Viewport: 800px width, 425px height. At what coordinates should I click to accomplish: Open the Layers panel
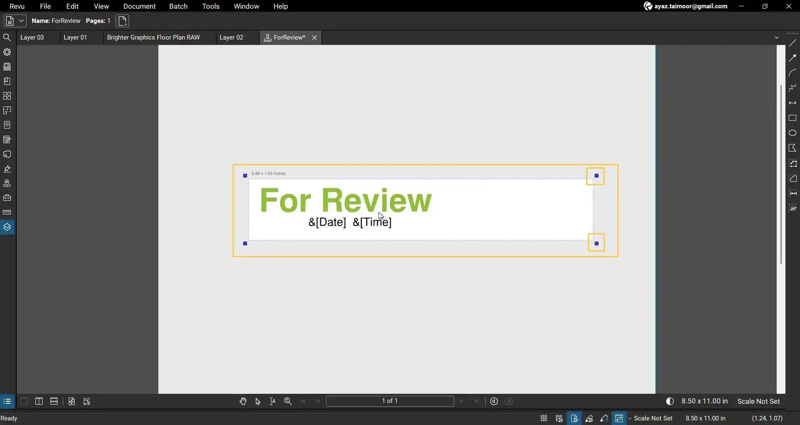tap(7, 227)
